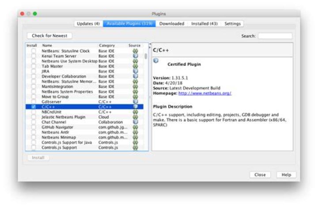Image resolution: width=318 pixels, height=207 pixels.
Task: Enable install checkbox for Netbeans Minimap
Action: point(34,137)
